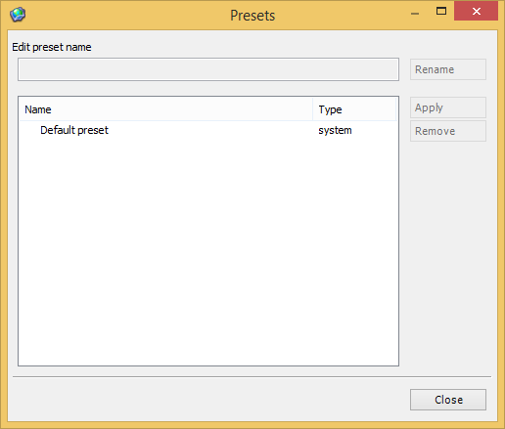Click the Rename button
This screenshot has width=505, height=429.
(x=448, y=69)
